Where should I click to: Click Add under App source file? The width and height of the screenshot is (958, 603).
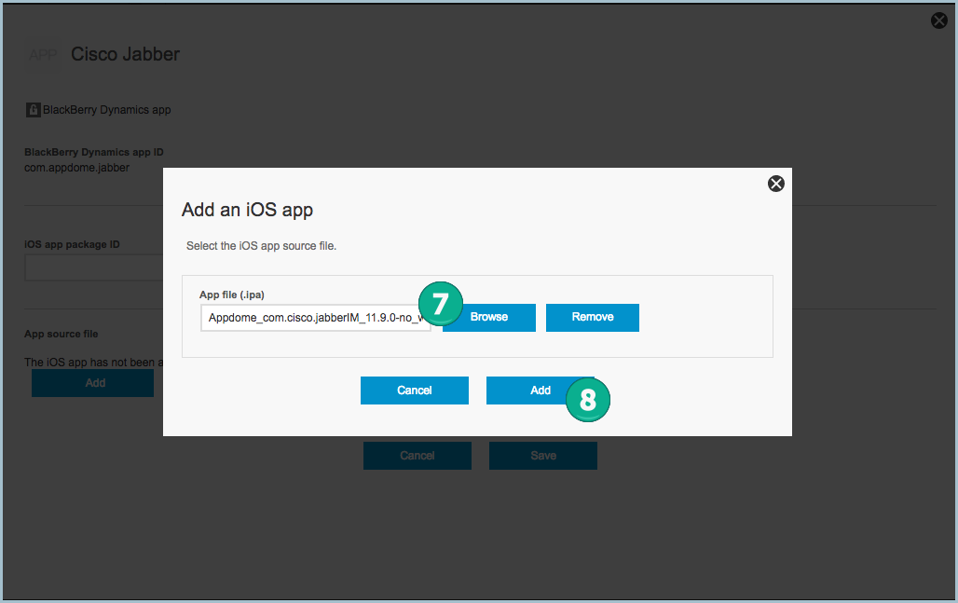pos(93,383)
